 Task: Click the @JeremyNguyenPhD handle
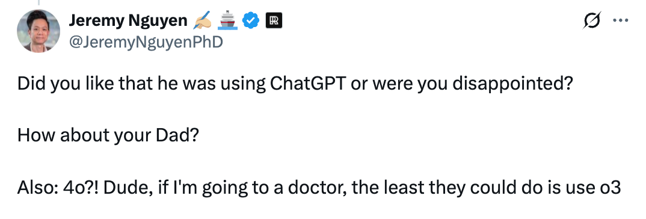(x=146, y=42)
